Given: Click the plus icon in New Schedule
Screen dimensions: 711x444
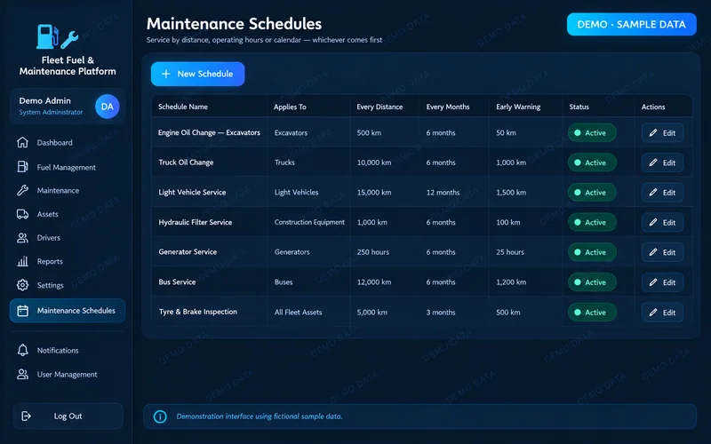Looking at the screenshot, I should 166,74.
